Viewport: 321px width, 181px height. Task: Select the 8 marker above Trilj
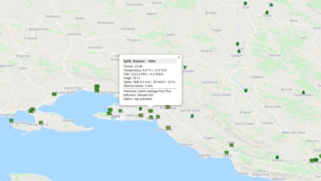point(237,44)
